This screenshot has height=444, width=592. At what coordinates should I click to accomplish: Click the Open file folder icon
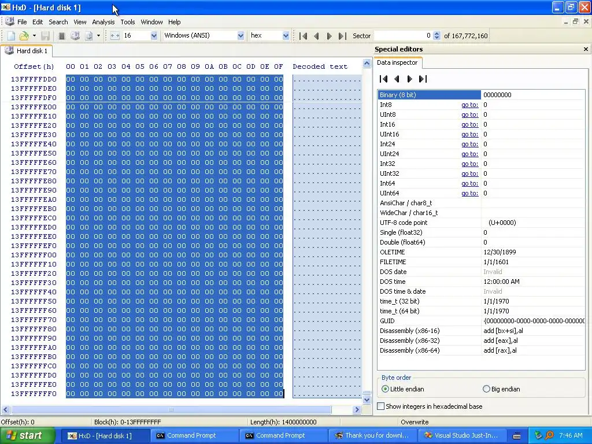(24, 36)
